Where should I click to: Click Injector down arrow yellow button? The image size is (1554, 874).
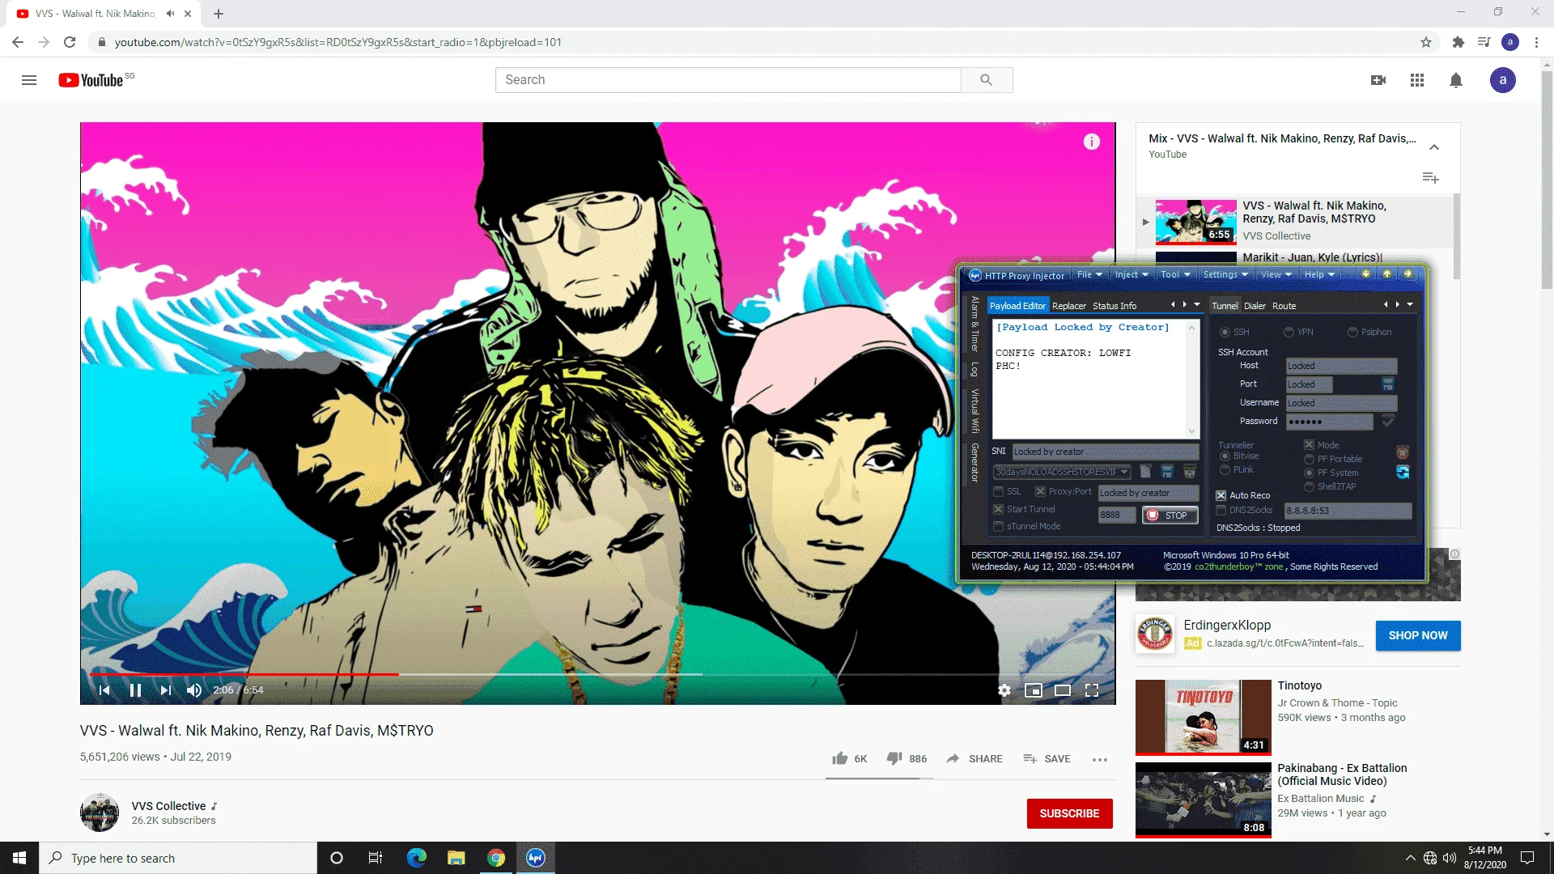click(x=1366, y=274)
